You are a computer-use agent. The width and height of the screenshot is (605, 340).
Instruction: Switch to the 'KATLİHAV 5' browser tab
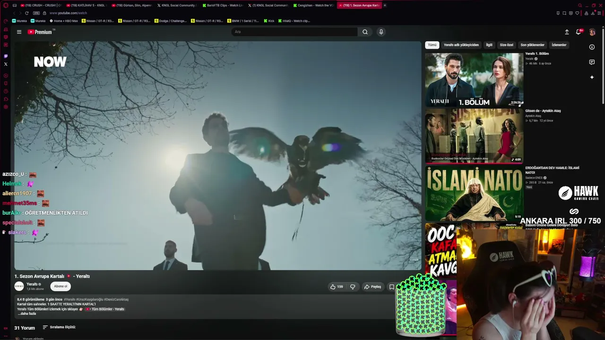pyautogui.click(x=86, y=5)
